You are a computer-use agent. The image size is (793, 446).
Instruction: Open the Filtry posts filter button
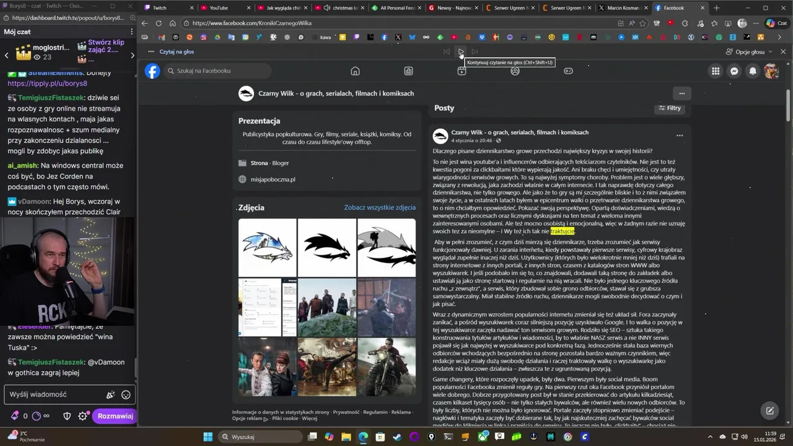tap(669, 108)
